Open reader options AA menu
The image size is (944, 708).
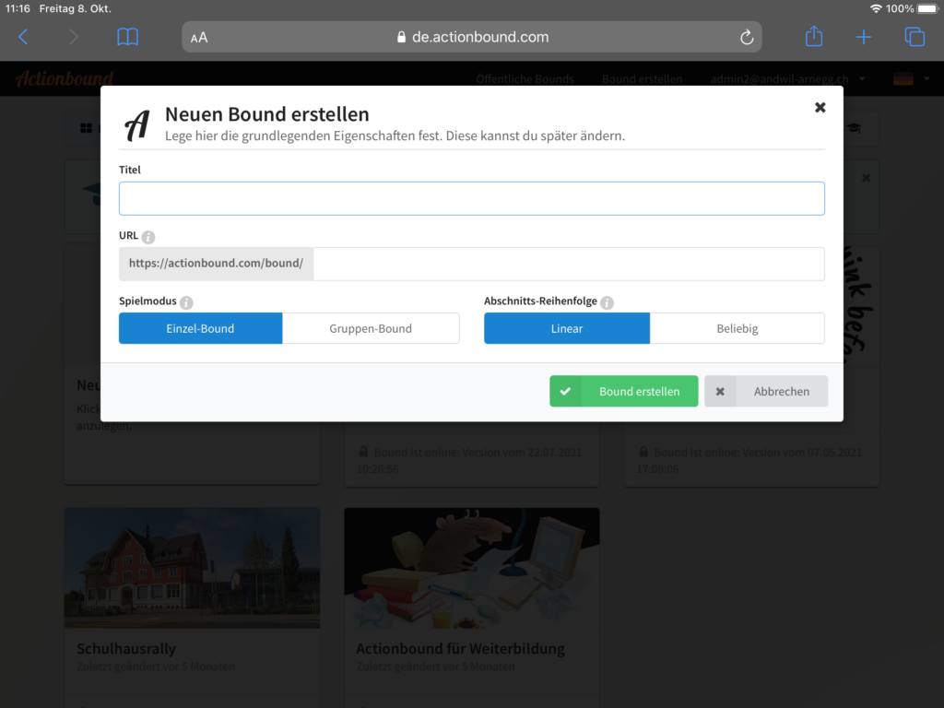[199, 38]
